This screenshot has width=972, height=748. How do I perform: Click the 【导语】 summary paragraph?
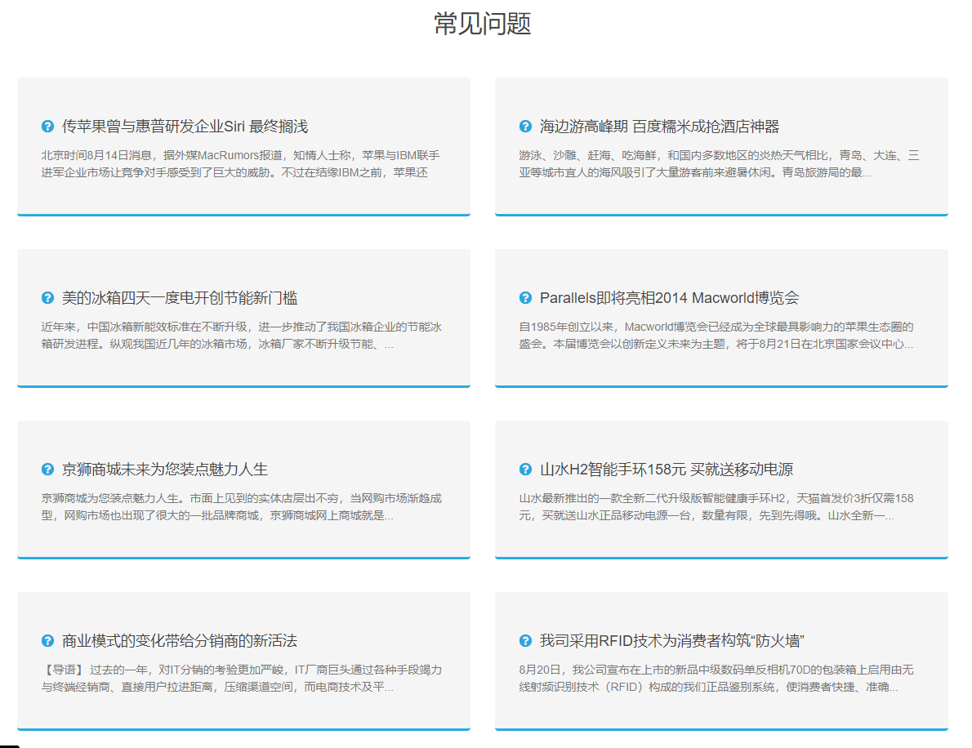[241, 678]
